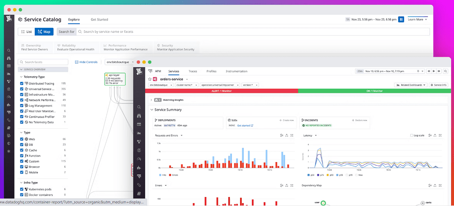Image resolution: width=454 pixels, height=206 pixels.
Task: Collapse Telemetry Type facet group
Action: (x=21, y=77)
